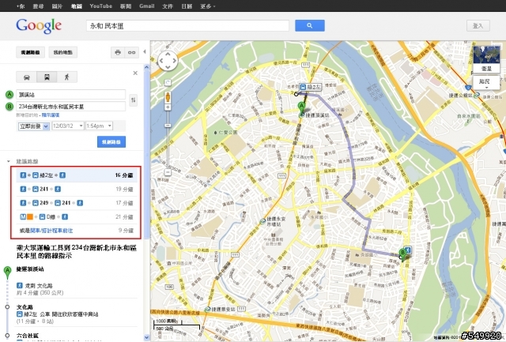Pick up the orange Street View pegman
The width and height of the screenshot is (506, 342).
pyautogui.click(x=168, y=96)
